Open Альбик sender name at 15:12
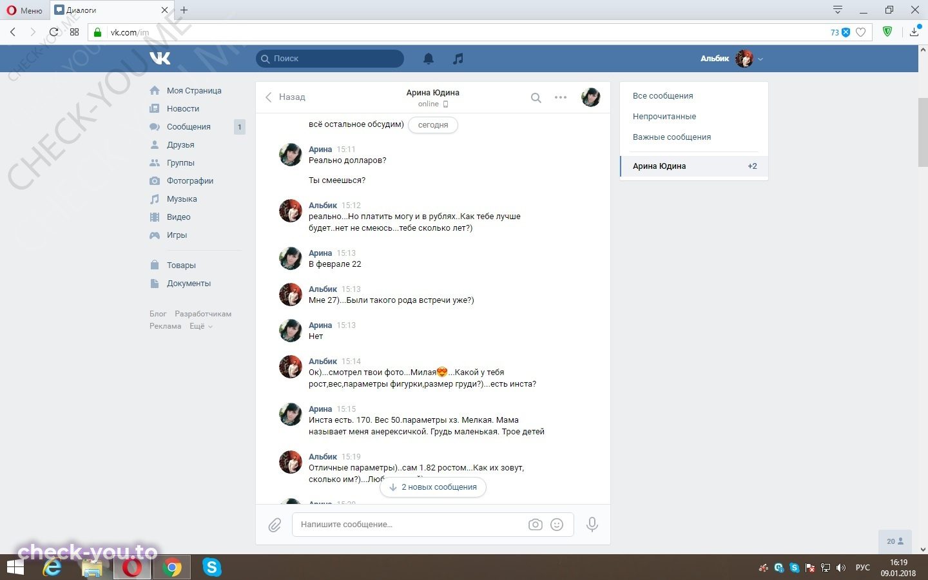Screen dimensions: 928x580 323,206
